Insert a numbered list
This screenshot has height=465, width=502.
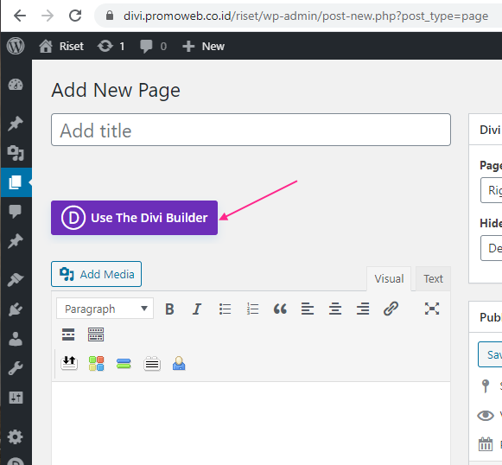pos(252,309)
